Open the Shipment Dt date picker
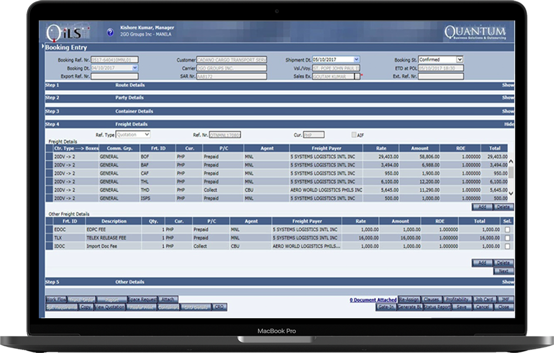Viewport: 554px width, 353px height. (x=356, y=59)
